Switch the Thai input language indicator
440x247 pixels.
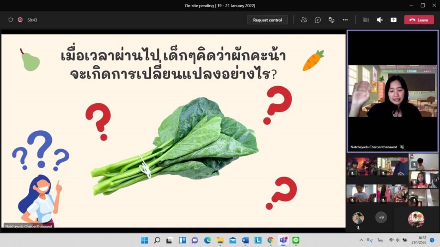click(x=380, y=240)
